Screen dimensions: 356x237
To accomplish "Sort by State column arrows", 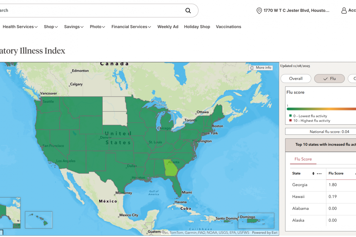I will [x=313, y=174].
